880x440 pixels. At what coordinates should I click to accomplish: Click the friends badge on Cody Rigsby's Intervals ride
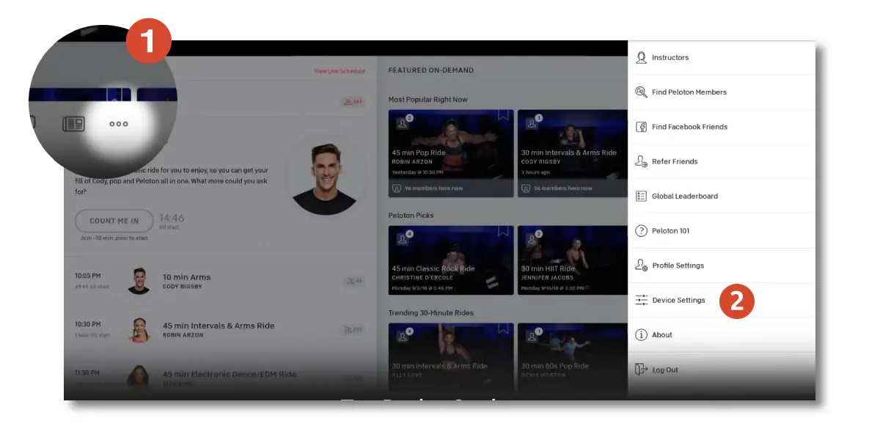click(x=533, y=122)
